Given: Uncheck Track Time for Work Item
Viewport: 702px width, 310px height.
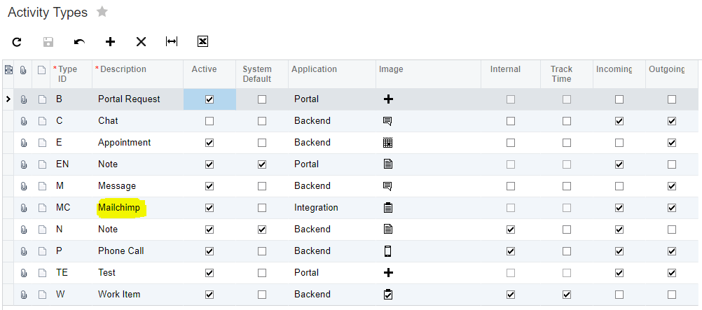Looking at the screenshot, I should click(x=567, y=295).
